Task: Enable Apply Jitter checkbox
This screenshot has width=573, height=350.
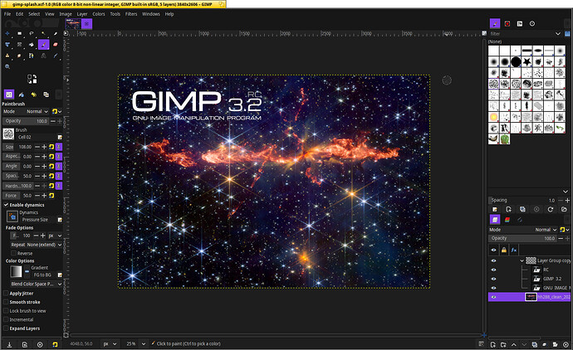Action: coord(6,294)
